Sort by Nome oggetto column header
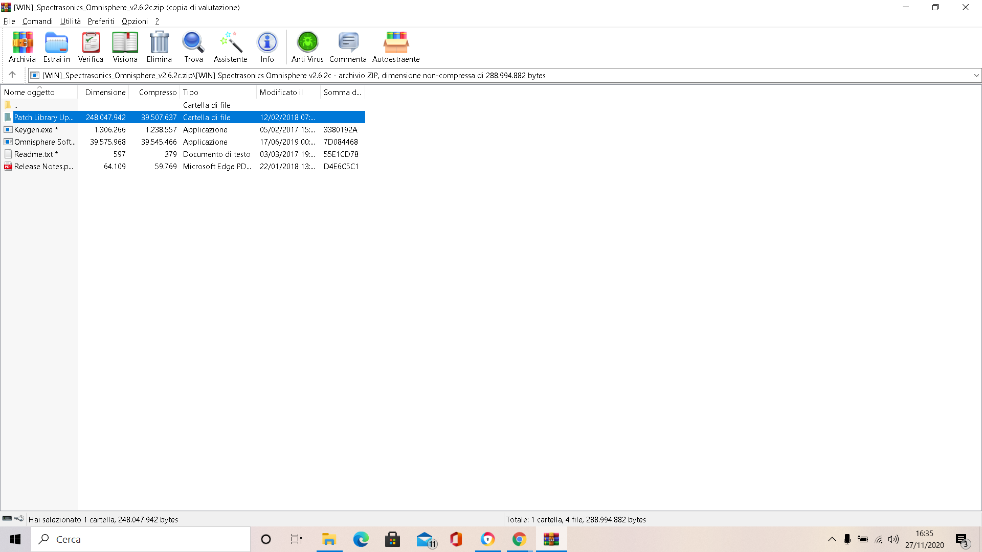The image size is (982, 552). [39, 92]
